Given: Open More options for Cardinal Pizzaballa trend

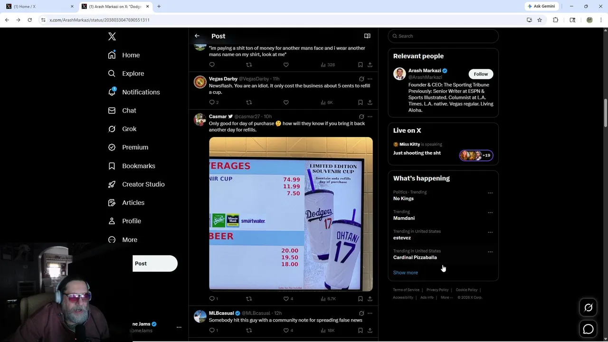Looking at the screenshot, I should [490, 252].
